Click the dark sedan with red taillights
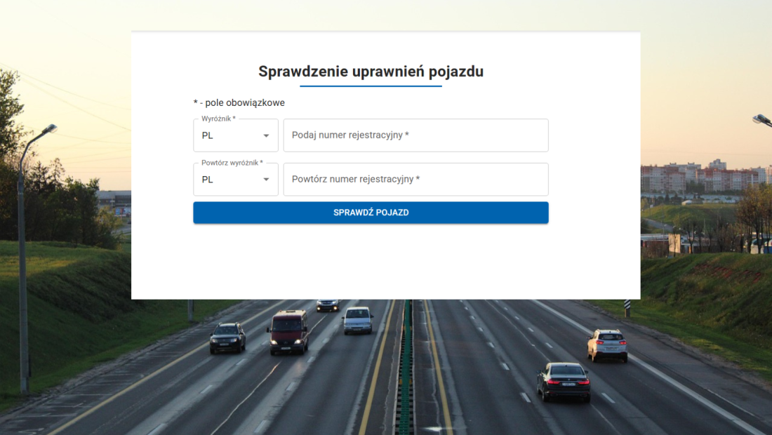Viewport: 772px width, 435px height. click(564, 381)
